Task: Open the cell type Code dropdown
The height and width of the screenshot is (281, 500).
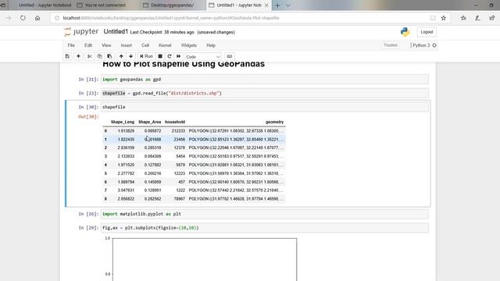Action: (x=203, y=57)
